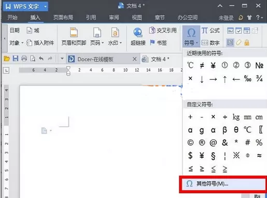Insert the ① circled number symbol
The width and height of the screenshot is (267, 198).
point(224,65)
